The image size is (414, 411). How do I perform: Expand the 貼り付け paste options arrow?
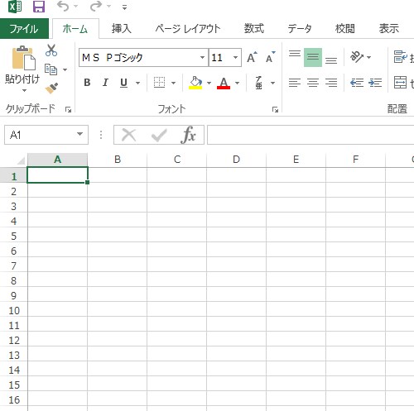(24, 90)
